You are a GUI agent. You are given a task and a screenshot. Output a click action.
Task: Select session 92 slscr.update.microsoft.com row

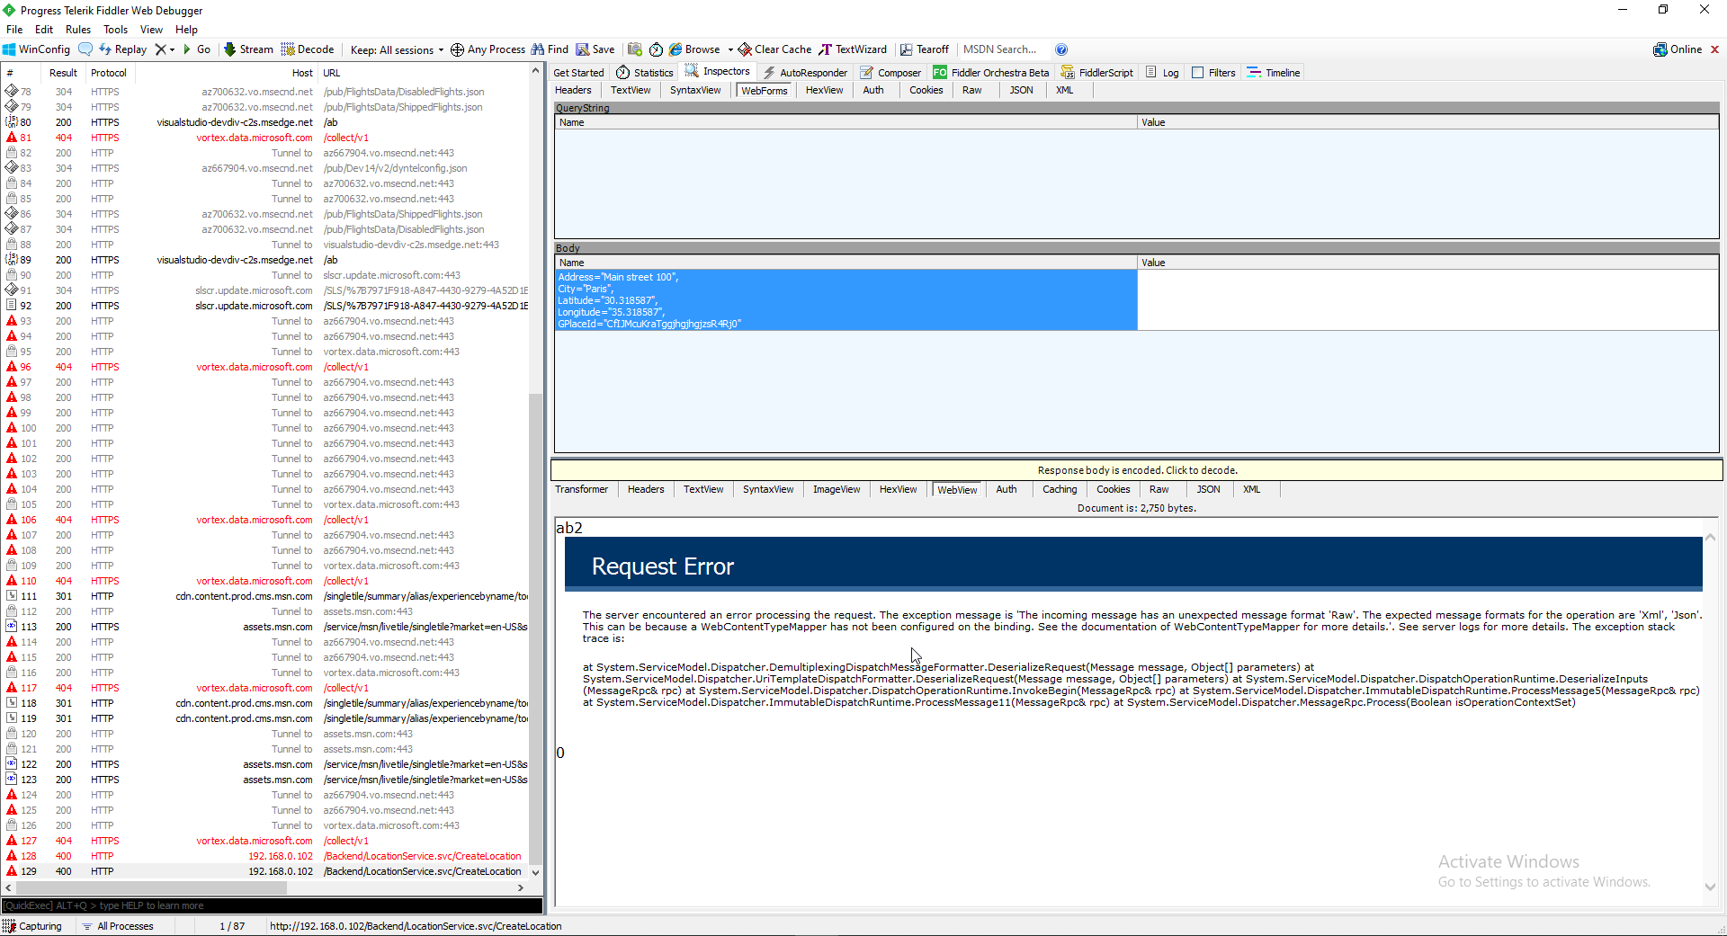pyautogui.click(x=267, y=306)
